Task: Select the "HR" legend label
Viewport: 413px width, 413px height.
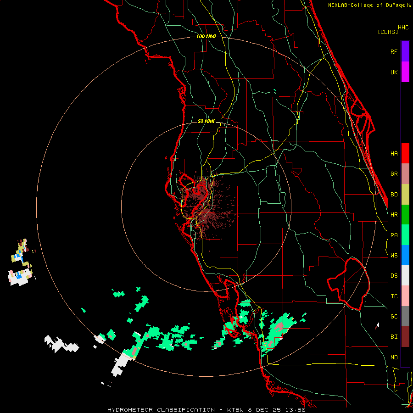Action: click(394, 215)
